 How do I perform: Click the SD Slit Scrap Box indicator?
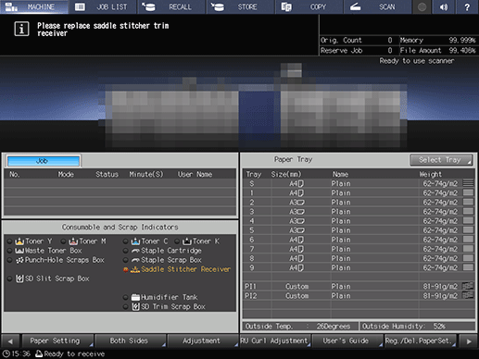pos(10,279)
